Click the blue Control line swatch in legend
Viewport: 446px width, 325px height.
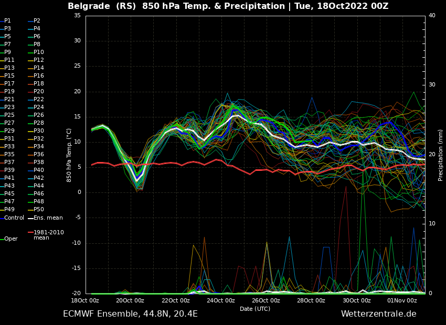(x=2, y=218)
